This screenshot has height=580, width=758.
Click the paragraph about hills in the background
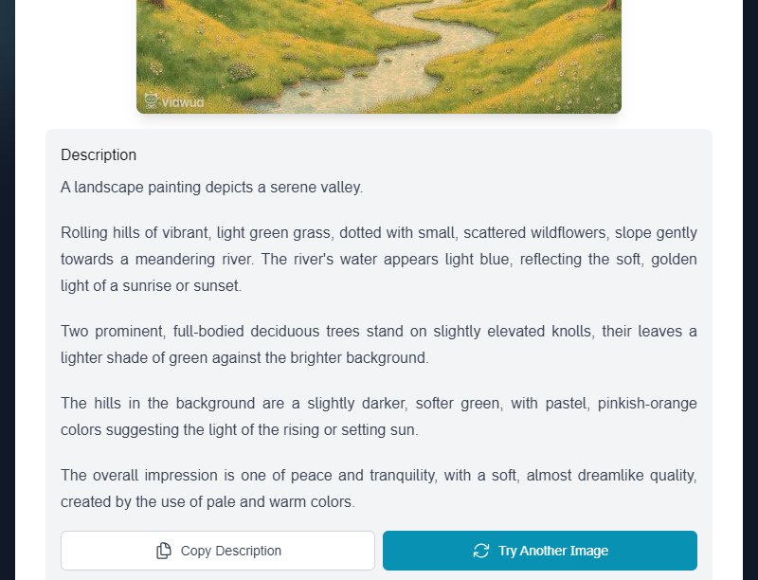(379, 416)
